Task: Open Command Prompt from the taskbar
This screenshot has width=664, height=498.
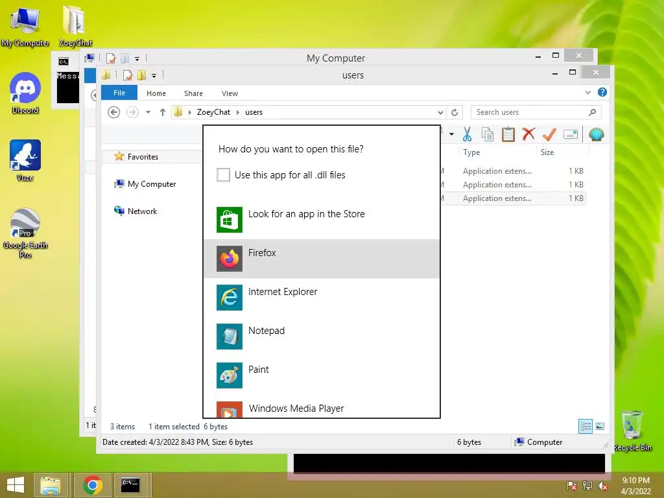Action: [130, 485]
